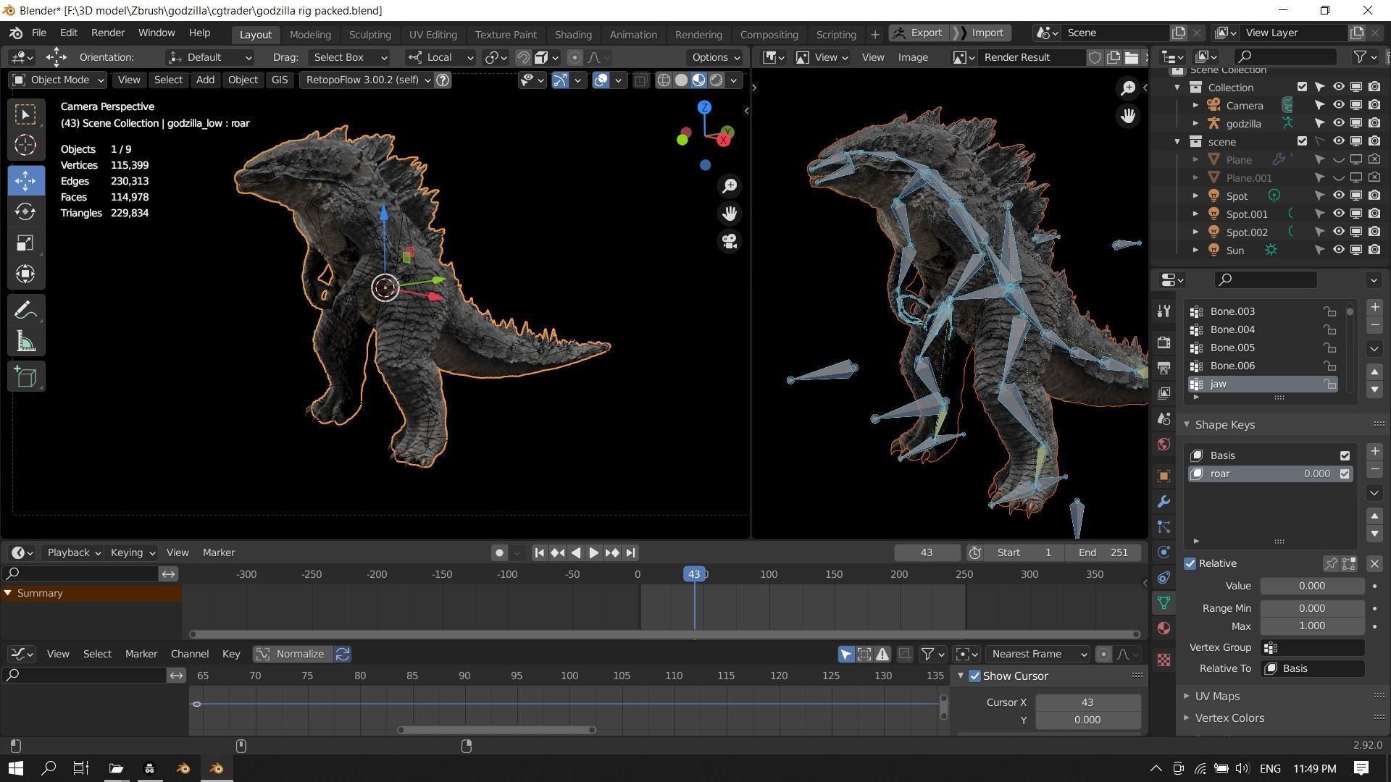Open the File menu
Image resolution: width=1391 pixels, height=782 pixels.
39,33
